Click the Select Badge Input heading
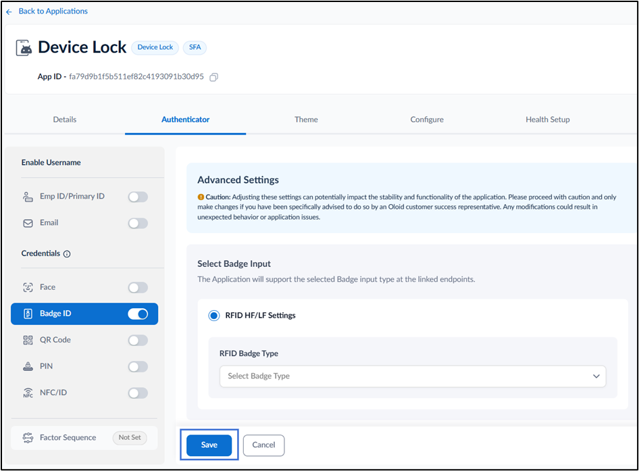This screenshot has height=471, width=639. (x=234, y=264)
